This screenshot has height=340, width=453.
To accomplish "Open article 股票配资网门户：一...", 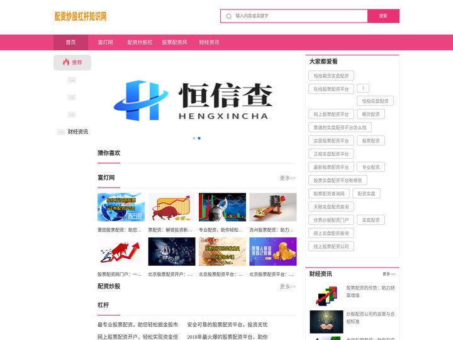I will tap(120, 274).
